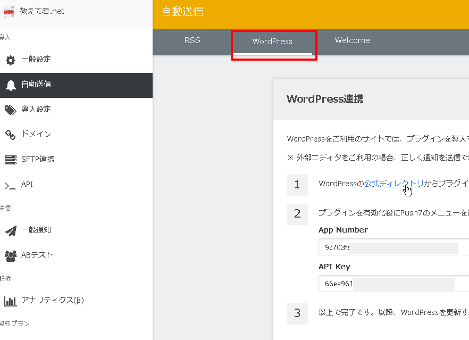
Task: Click the 送信 section label
Action: coord(5,208)
